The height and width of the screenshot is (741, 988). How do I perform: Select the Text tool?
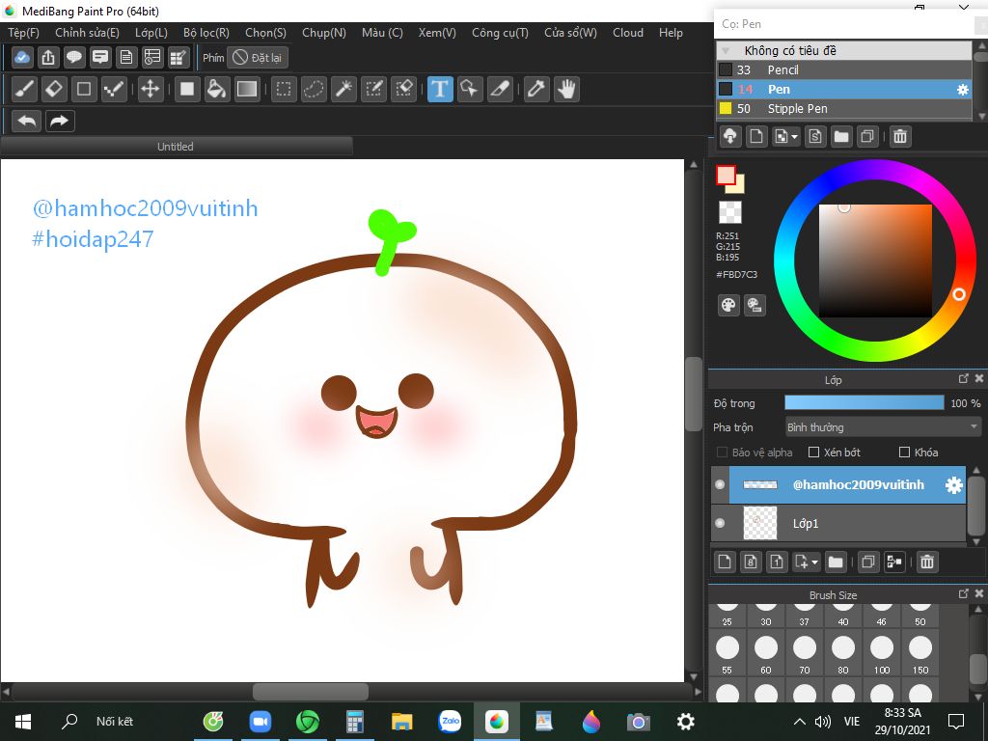pyautogui.click(x=440, y=89)
